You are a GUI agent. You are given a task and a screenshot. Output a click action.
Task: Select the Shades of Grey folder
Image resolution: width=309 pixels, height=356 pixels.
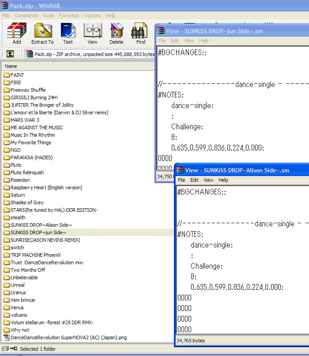click(x=27, y=202)
